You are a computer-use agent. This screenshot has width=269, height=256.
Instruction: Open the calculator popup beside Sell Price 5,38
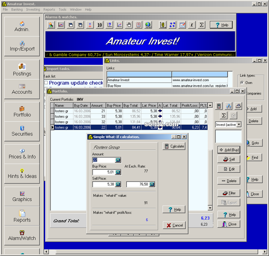(x=118, y=184)
